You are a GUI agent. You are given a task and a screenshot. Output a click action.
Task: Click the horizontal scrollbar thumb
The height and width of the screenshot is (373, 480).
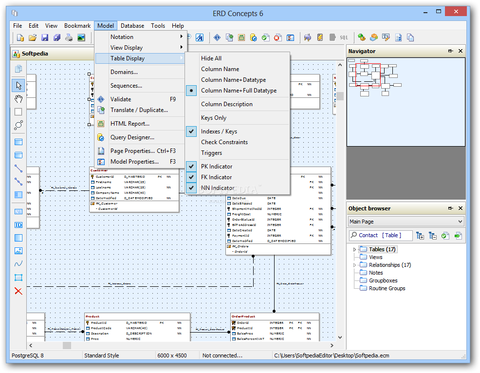pyautogui.click(x=67, y=345)
